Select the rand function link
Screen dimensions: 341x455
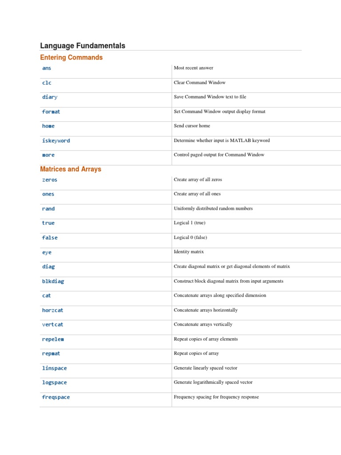pos(48,209)
